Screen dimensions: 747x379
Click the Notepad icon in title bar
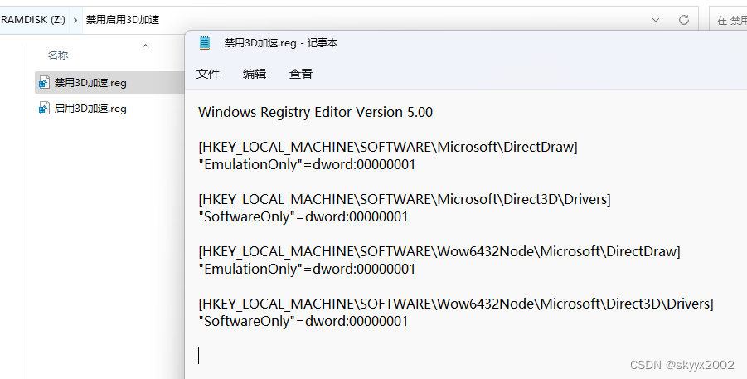[205, 43]
